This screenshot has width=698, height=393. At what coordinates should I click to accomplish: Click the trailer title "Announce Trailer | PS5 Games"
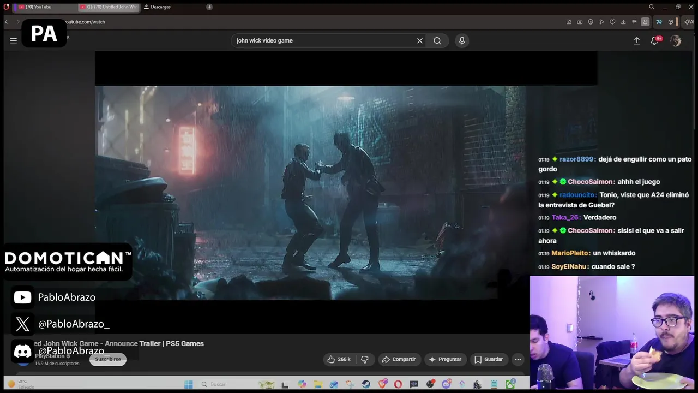tap(154, 343)
